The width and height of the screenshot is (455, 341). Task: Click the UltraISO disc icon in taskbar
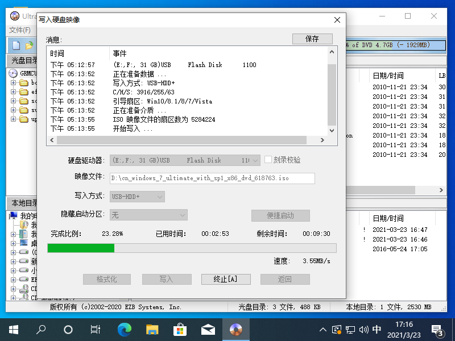coord(235,329)
